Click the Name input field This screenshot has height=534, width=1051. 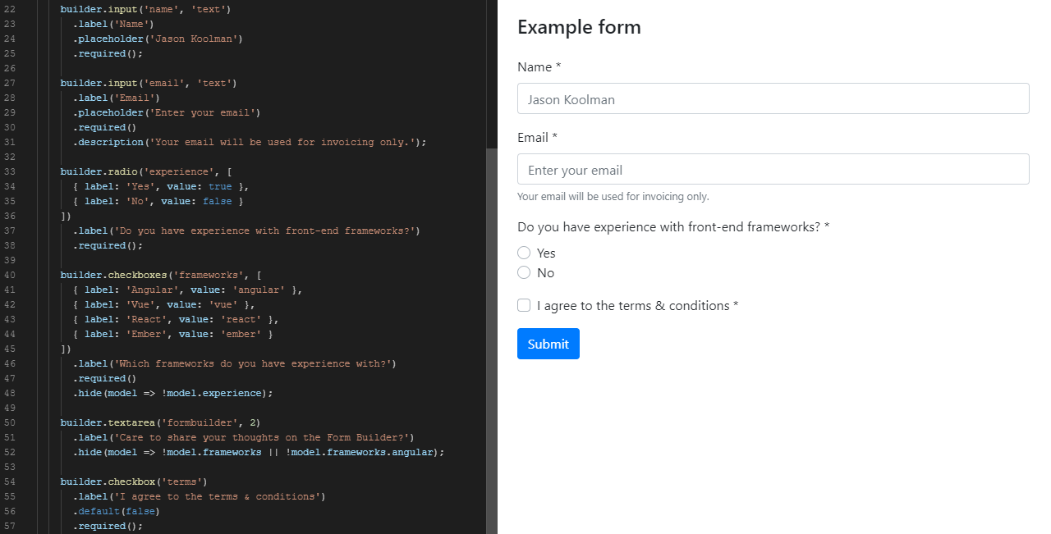click(773, 99)
